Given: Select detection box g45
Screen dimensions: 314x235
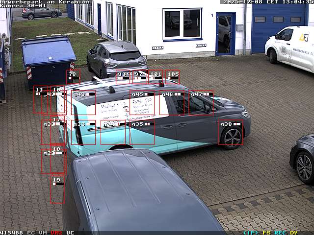Looking at the screenshot, I should pyautogui.click(x=142, y=103).
